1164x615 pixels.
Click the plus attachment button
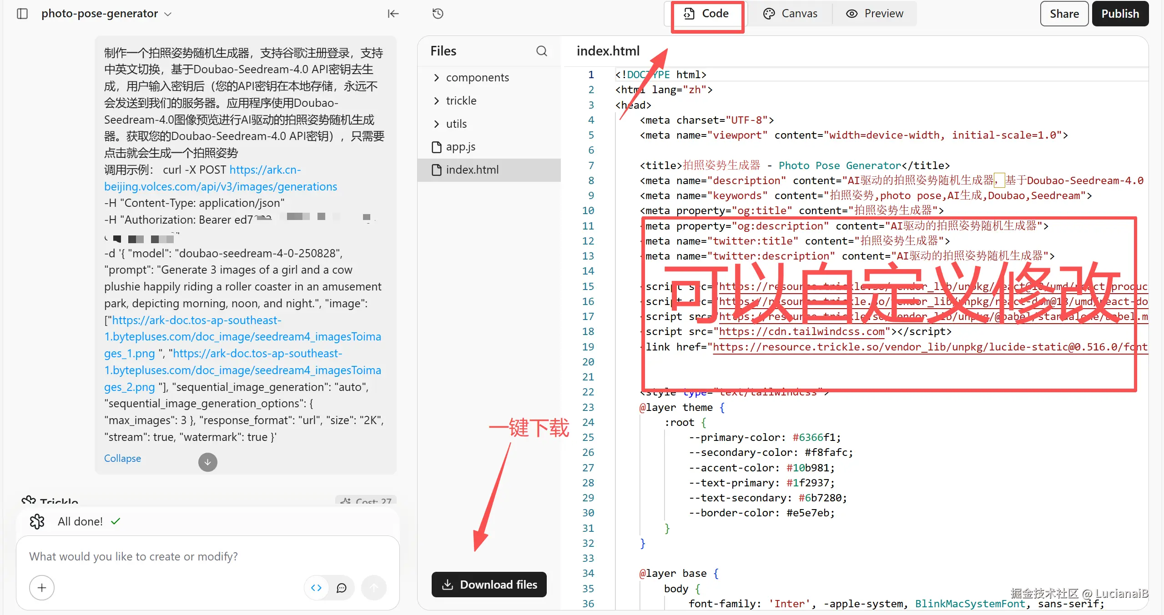click(x=42, y=588)
